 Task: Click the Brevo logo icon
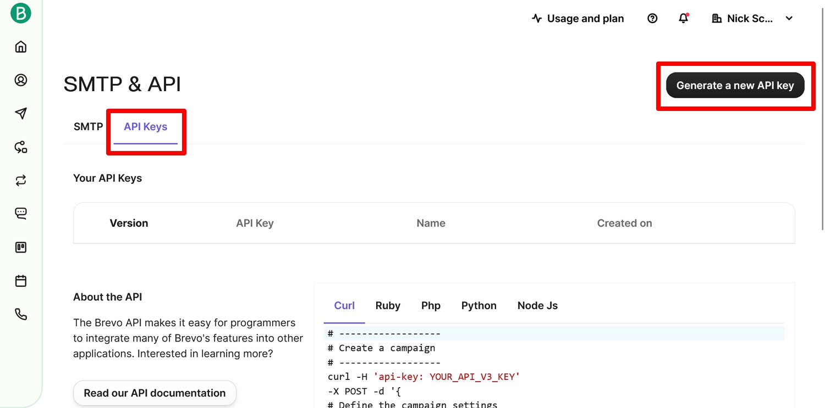tap(21, 13)
